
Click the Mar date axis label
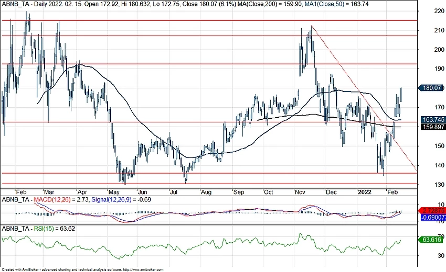pos(49,192)
